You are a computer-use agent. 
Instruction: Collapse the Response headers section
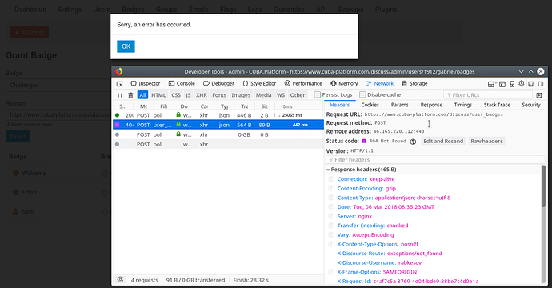pos(328,170)
